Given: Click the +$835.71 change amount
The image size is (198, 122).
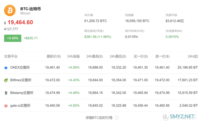Looking at the screenshot, I should click(31, 38).
